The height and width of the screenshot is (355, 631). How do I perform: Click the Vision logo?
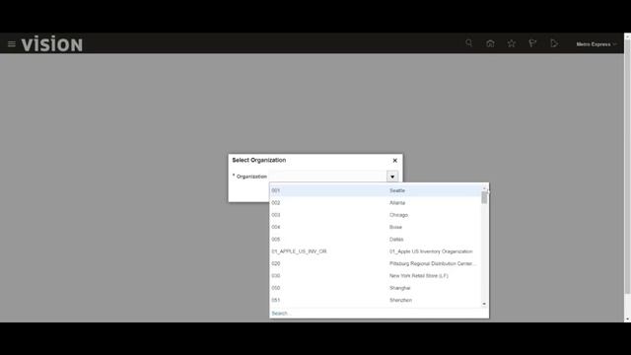(52, 43)
